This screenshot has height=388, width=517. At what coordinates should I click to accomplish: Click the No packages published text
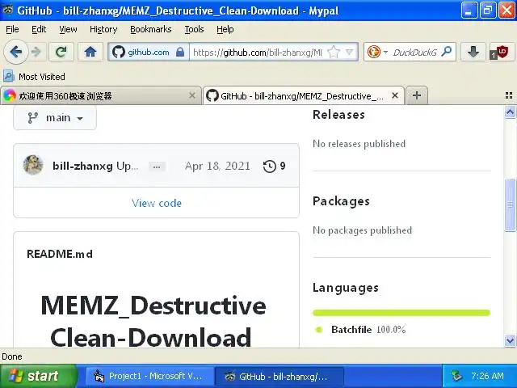[362, 230]
